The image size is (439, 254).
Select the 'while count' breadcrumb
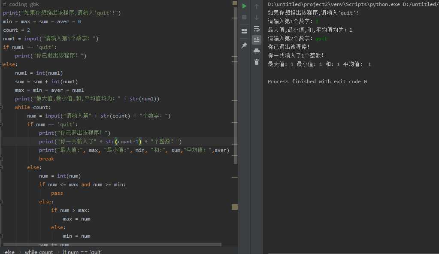click(39, 251)
